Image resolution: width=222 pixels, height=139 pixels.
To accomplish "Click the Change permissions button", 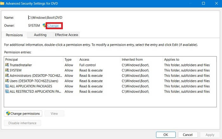I will pyautogui.click(x=23, y=114).
